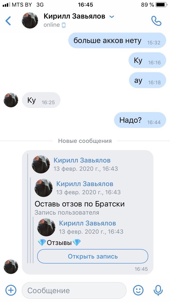Select the Надо? message bubble
This screenshot has width=170, height=302.
(140, 120)
